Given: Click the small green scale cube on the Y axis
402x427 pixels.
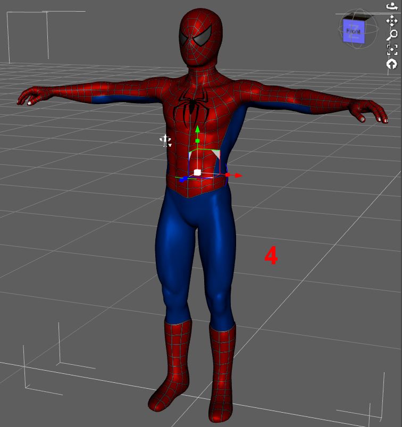Looking at the screenshot, I should coord(198,141).
